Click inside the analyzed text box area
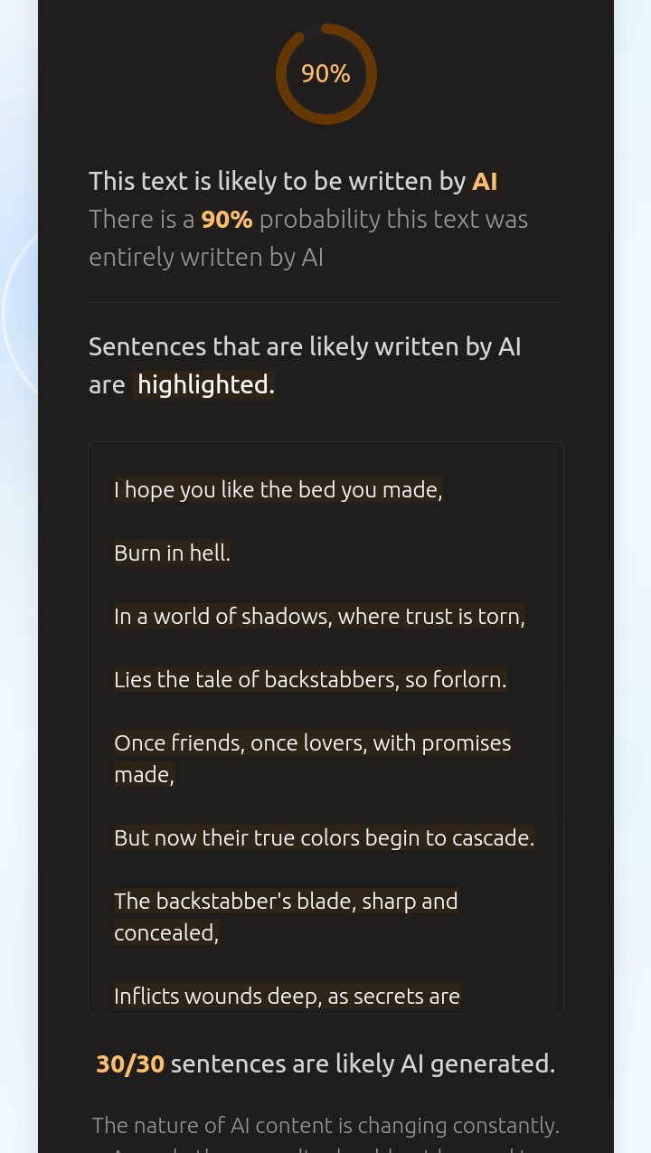This screenshot has width=651, height=1153. click(x=325, y=728)
